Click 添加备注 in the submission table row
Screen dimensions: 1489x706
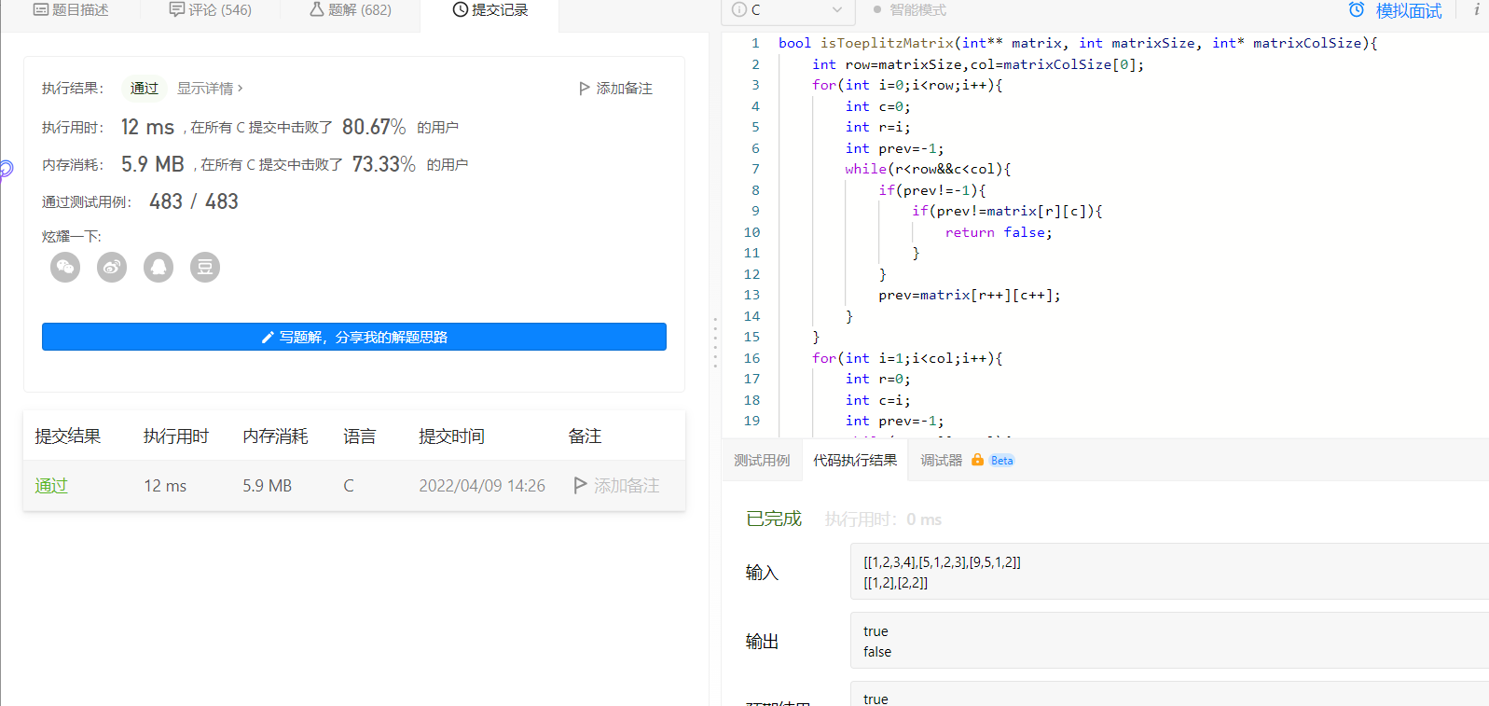616,485
